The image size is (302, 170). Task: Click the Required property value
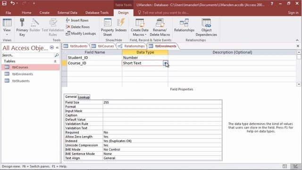click(x=162, y=132)
